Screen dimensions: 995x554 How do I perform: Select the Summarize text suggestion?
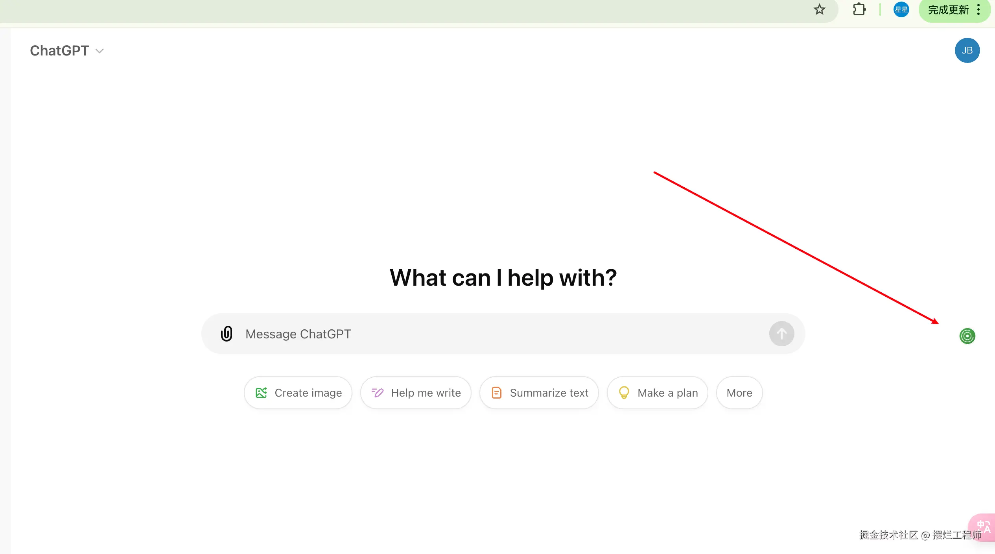[x=539, y=393]
